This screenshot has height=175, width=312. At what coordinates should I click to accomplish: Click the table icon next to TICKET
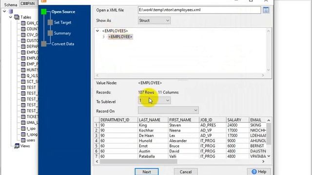click(x=23, y=117)
